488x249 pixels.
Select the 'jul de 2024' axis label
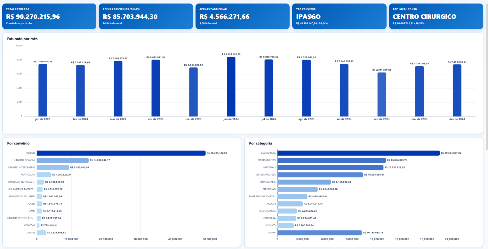pyautogui.click(x=269, y=119)
